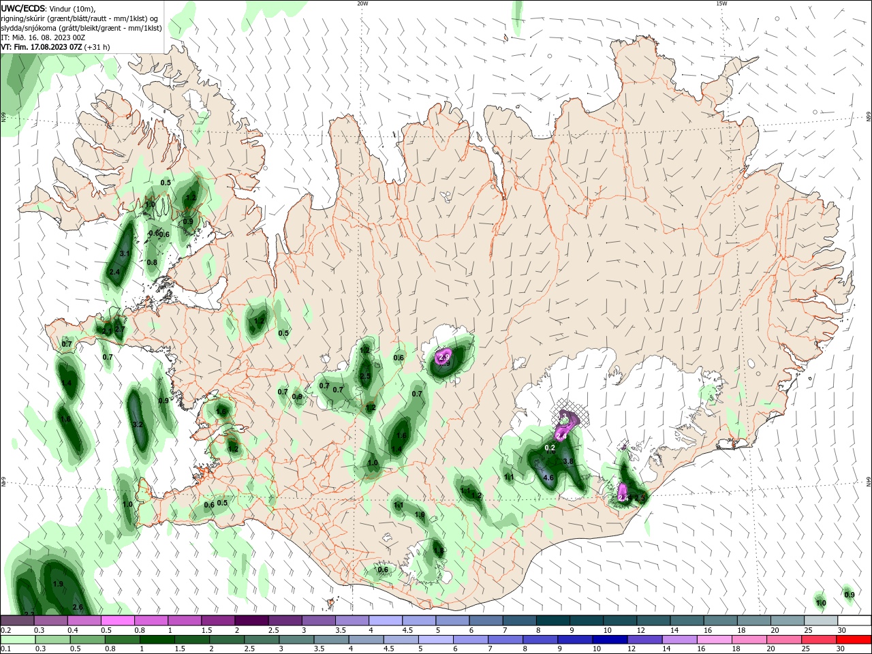Click the darkest purple snow swatch labeled 2
Image resolution: width=872 pixels, height=654 pixels.
click(251, 621)
